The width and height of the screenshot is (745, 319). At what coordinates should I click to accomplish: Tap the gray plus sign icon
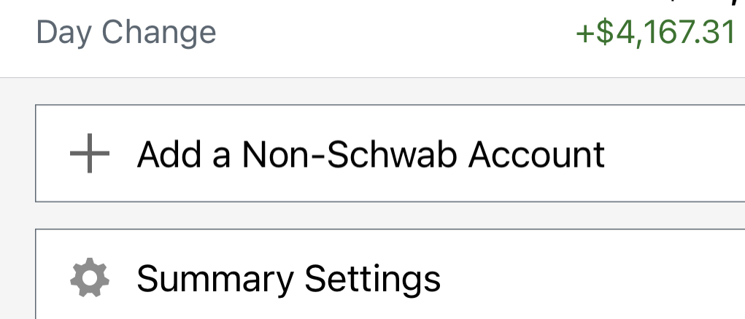(x=90, y=154)
